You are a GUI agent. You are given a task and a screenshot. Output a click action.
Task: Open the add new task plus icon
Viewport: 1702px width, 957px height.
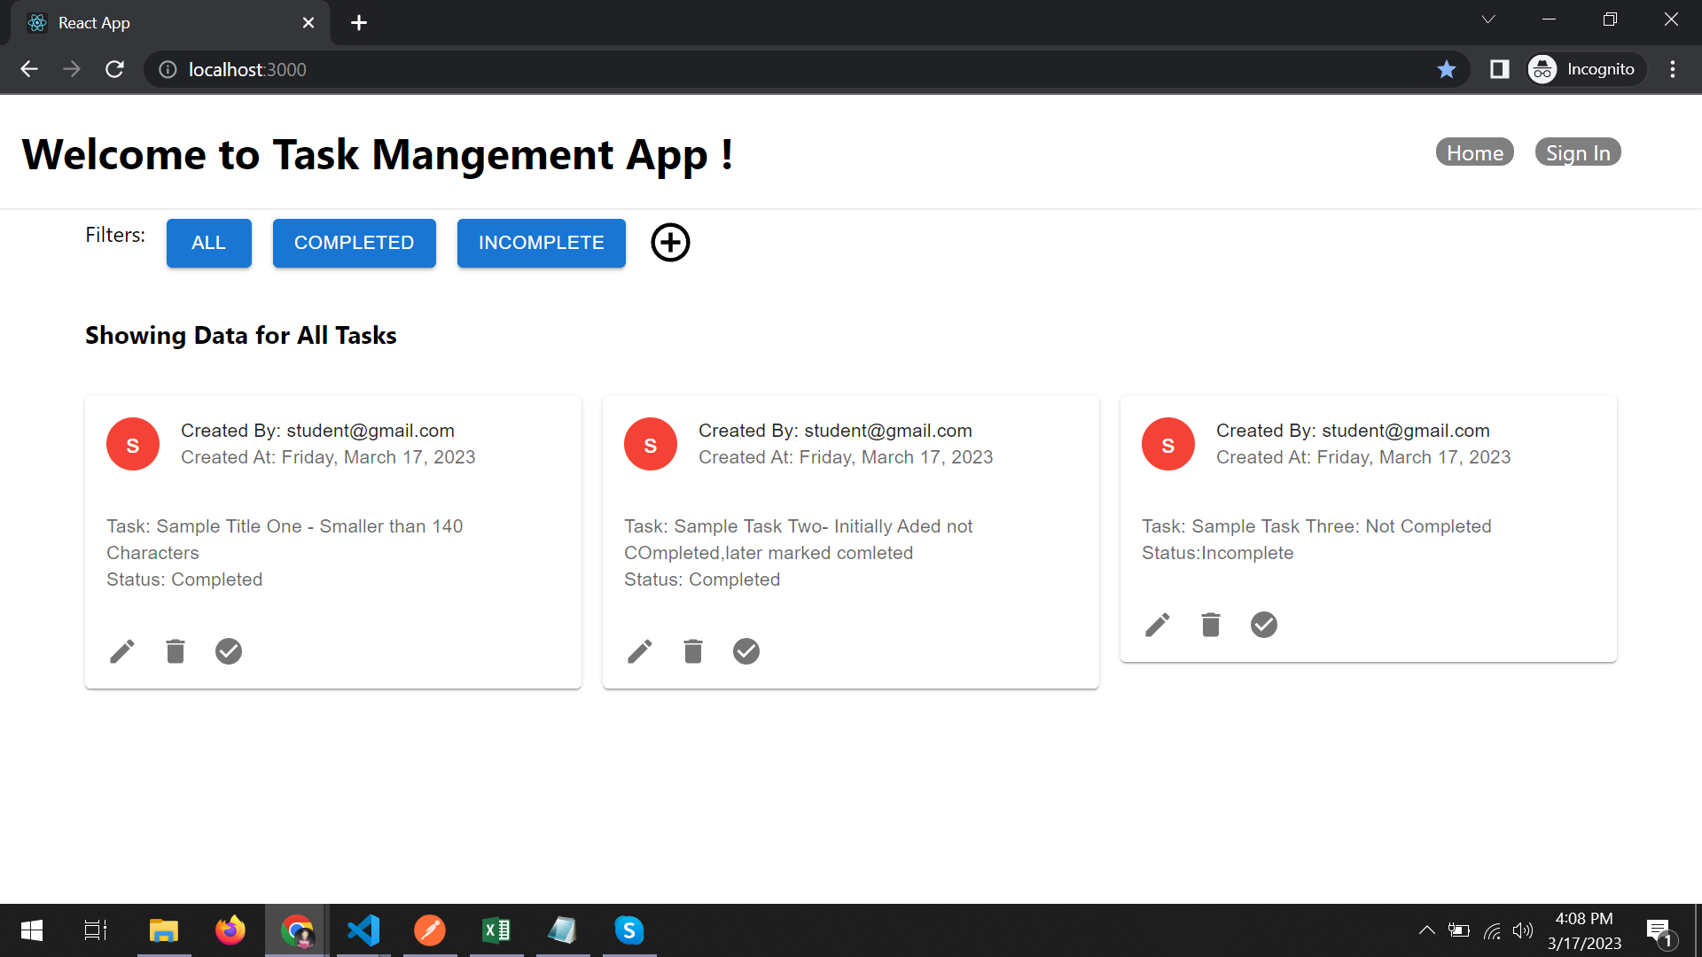670,243
